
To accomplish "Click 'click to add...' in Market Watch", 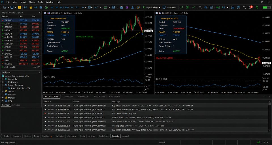I will (10, 67).
